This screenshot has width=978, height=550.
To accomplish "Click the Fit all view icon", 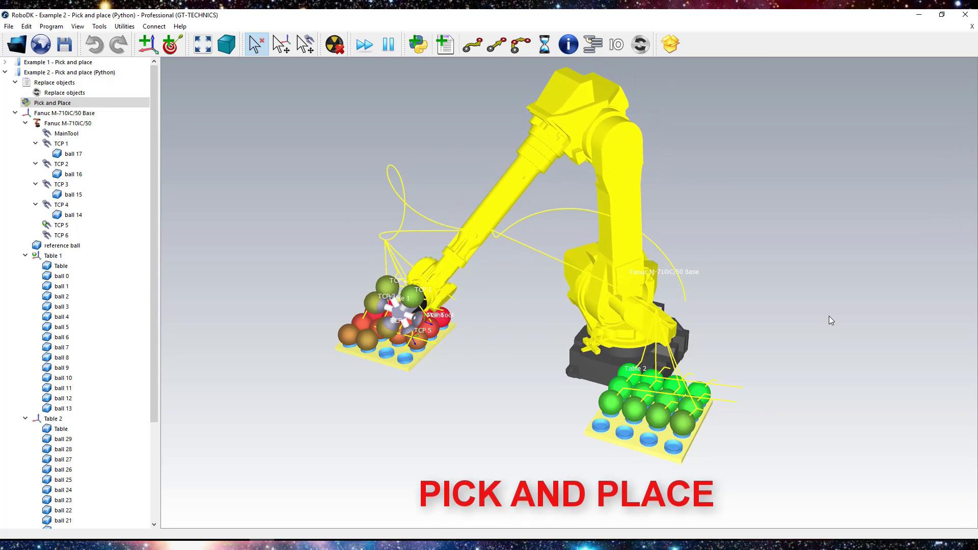I will coord(202,44).
